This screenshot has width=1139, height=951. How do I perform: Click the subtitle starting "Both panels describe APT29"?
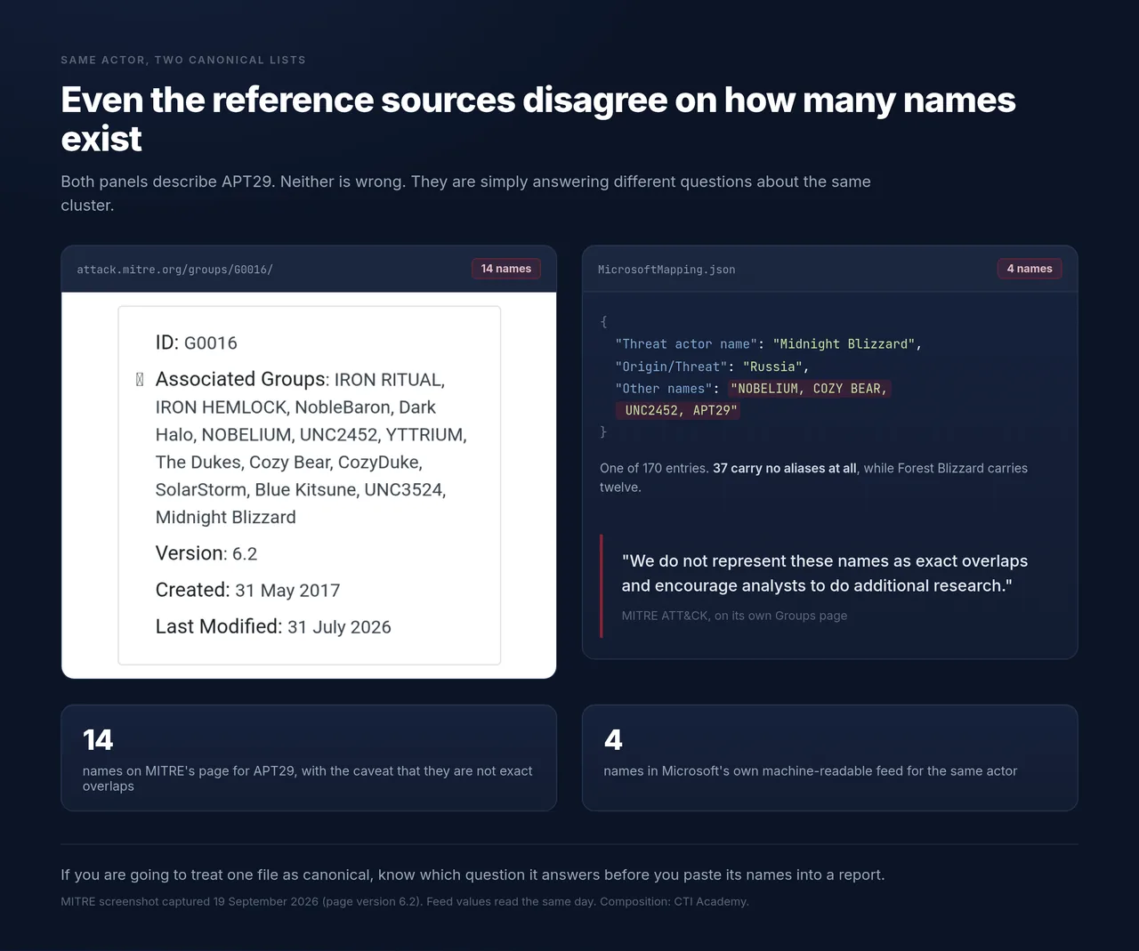[x=465, y=193]
